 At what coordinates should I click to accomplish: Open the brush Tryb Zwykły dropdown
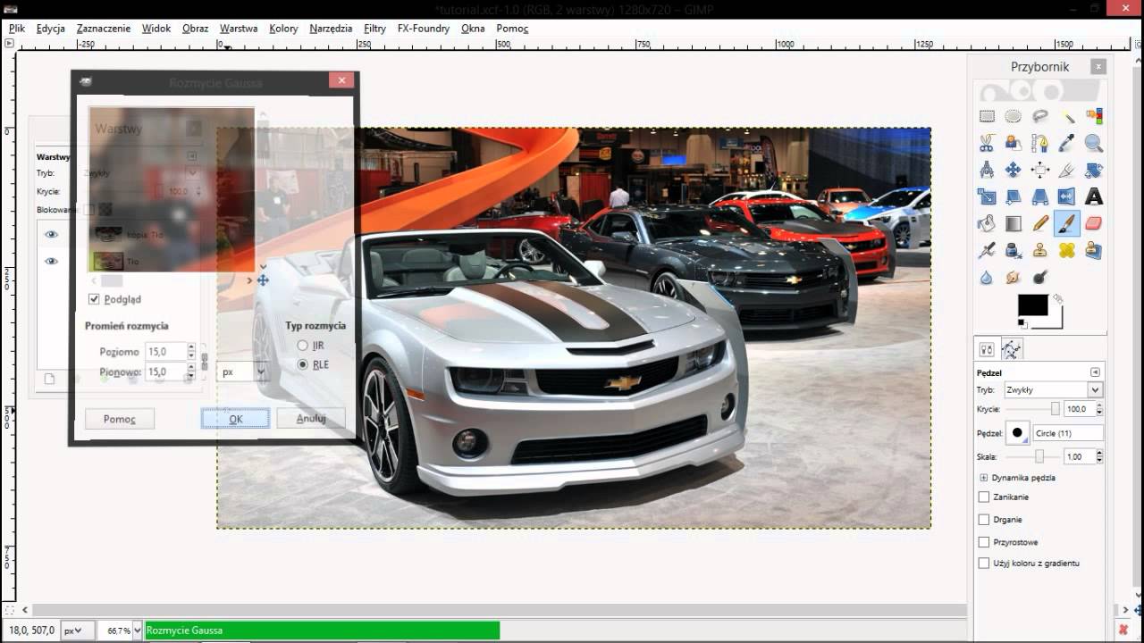pos(1053,389)
